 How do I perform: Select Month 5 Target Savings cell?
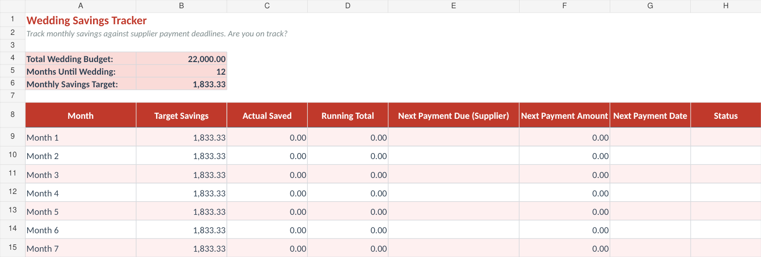pos(181,211)
